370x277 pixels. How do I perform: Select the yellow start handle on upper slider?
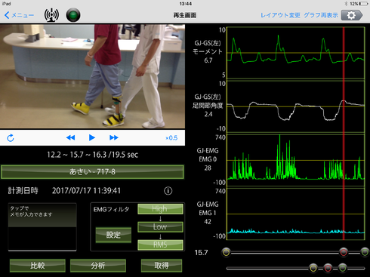(x=227, y=252)
